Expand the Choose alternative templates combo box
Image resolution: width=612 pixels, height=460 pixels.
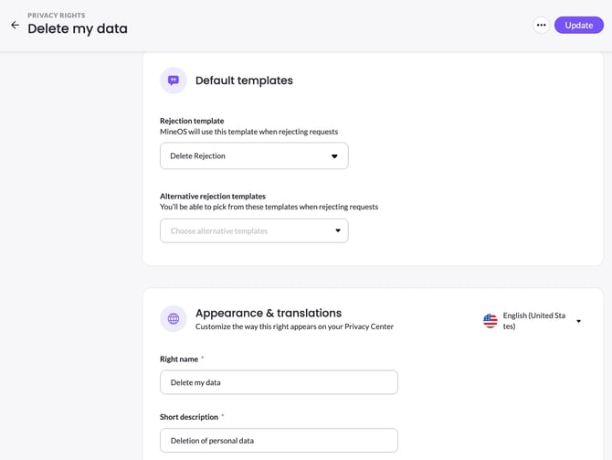[x=253, y=230]
